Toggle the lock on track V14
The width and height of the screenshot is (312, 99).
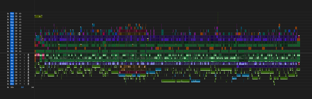coord(8,13)
